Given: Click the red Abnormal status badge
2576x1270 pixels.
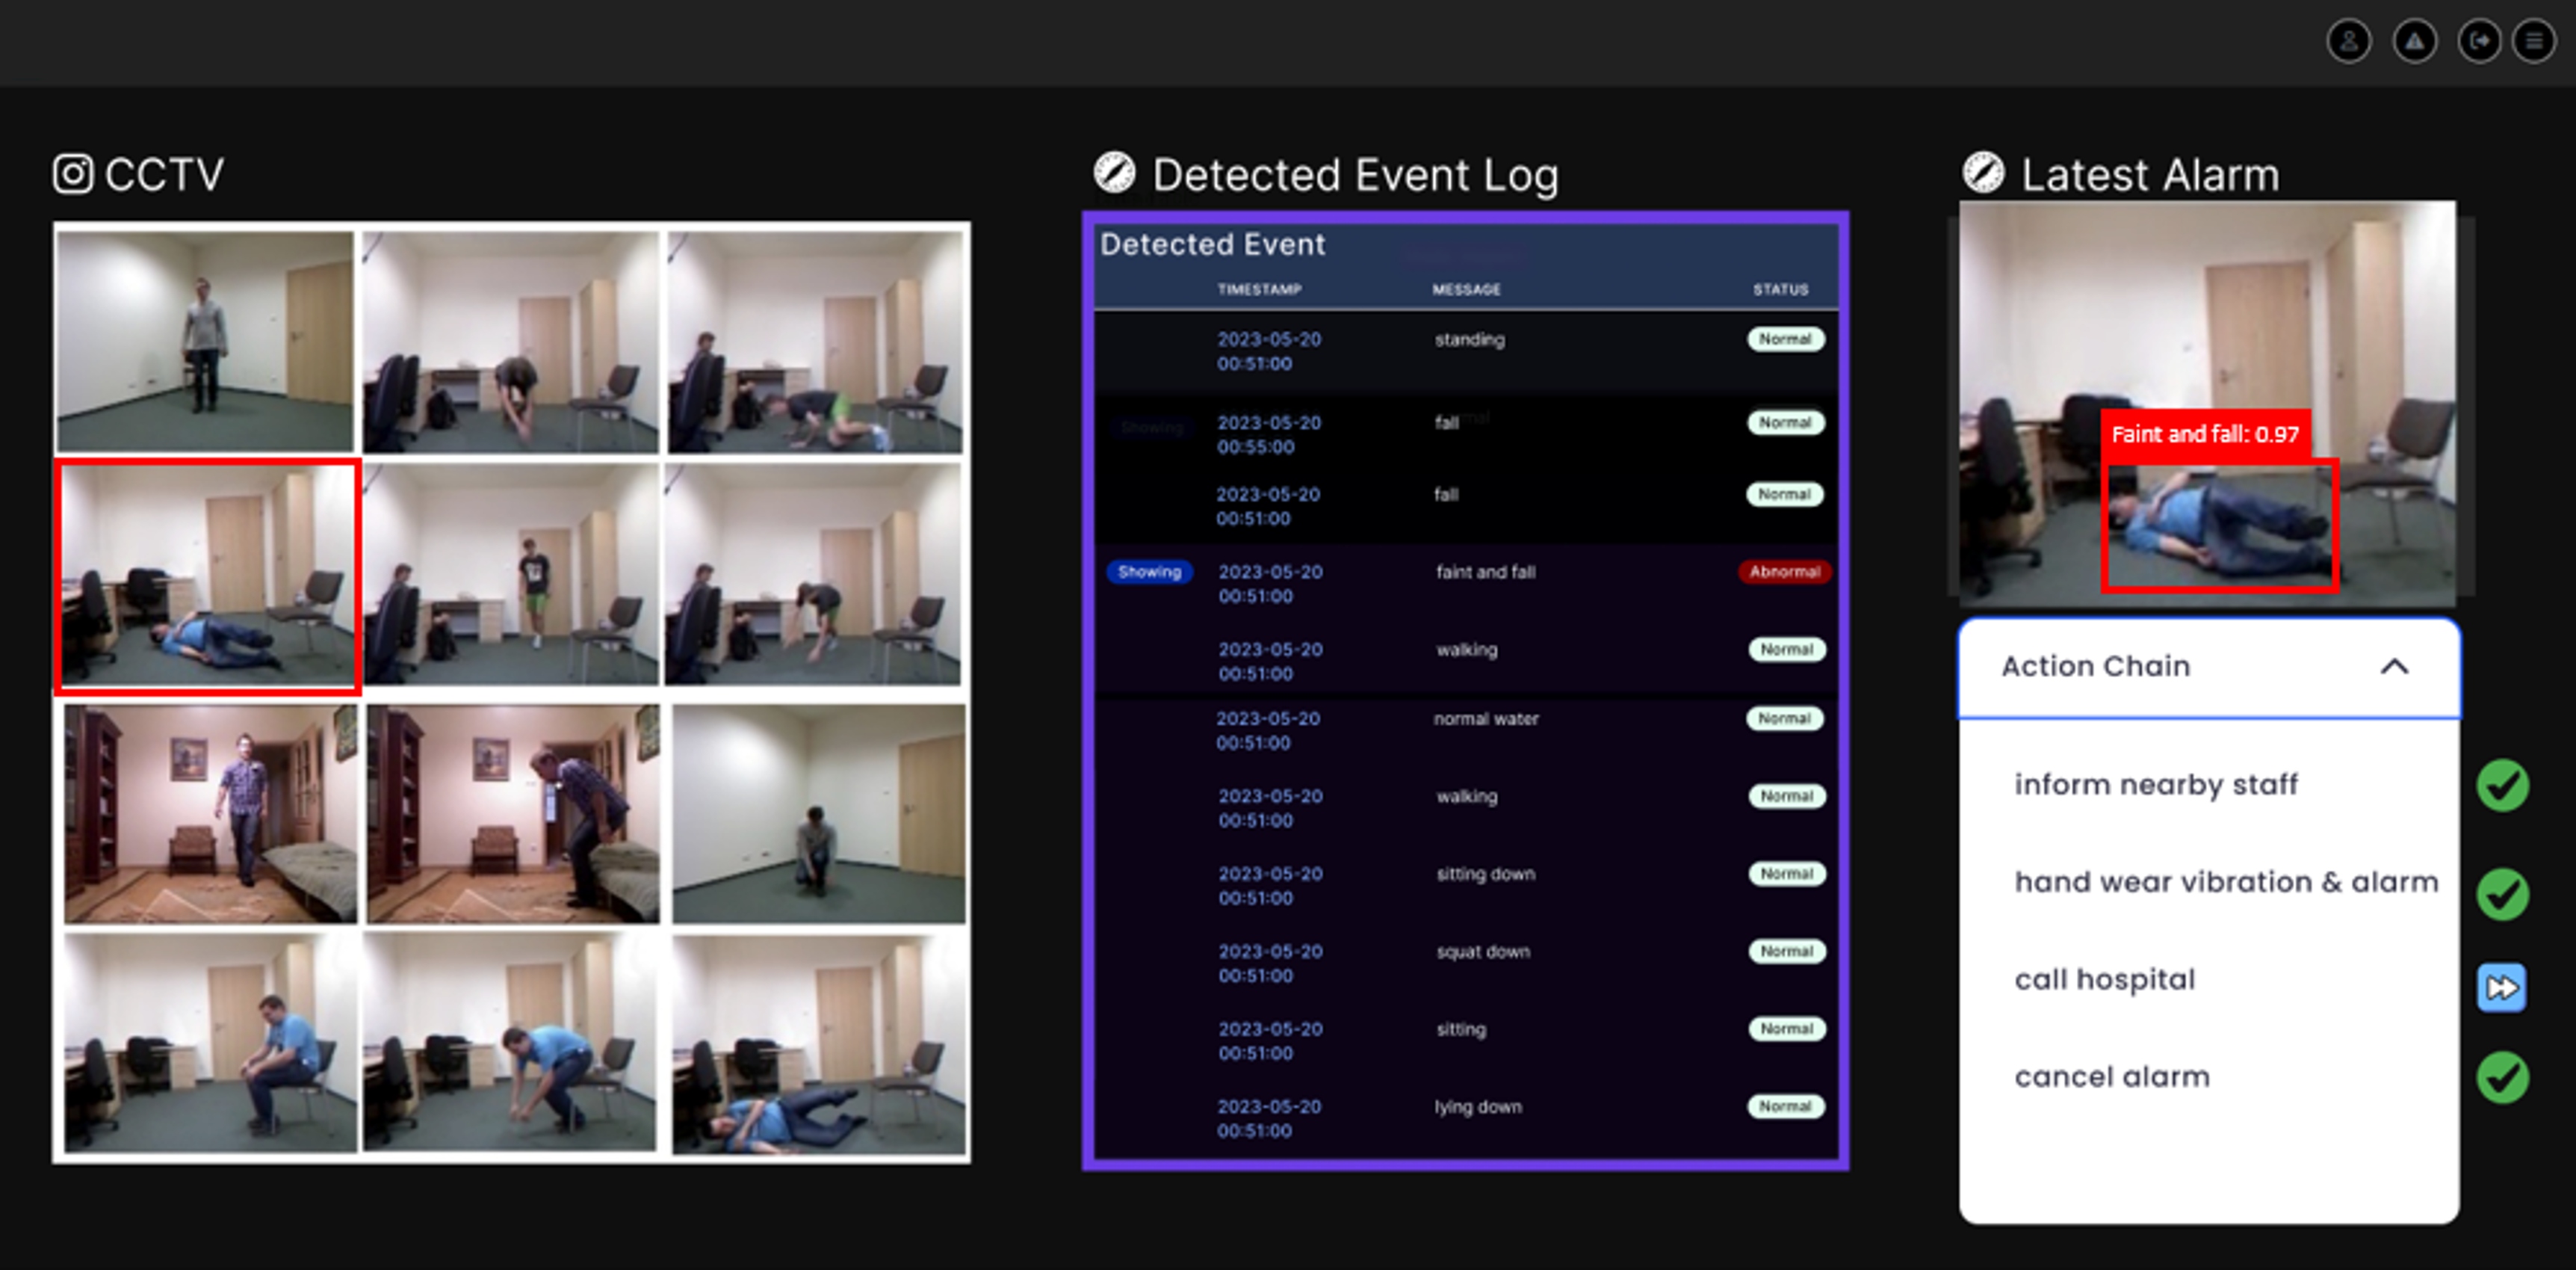Looking at the screenshot, I should (x=1784, y=573).
